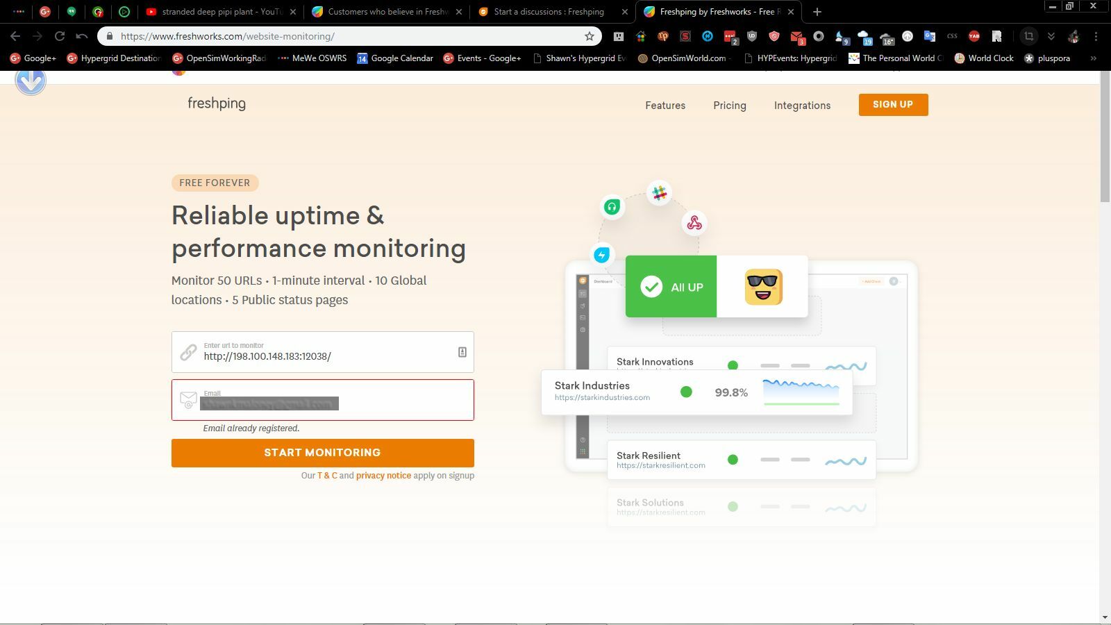Reload the Freshping page

point(60,36)
